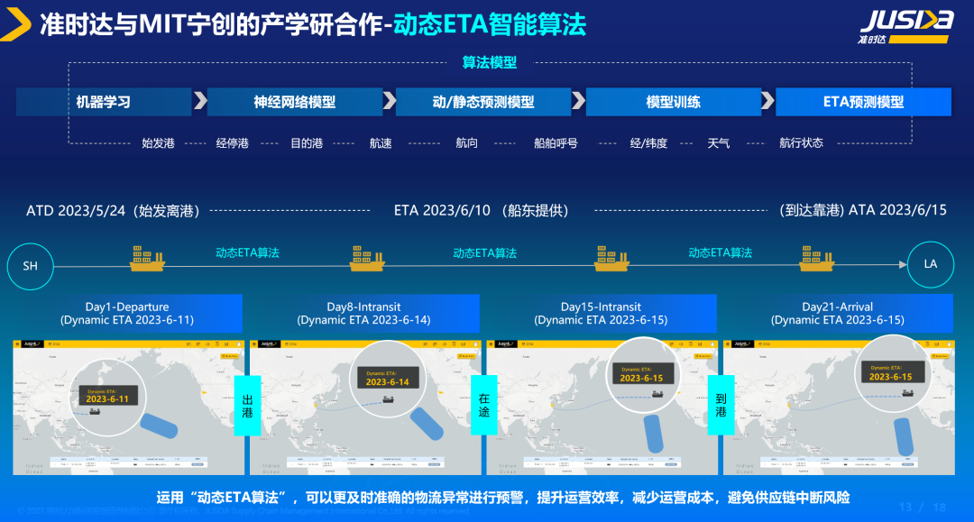
Task: Select the SH origin port circle
Action: pos(30,265)
